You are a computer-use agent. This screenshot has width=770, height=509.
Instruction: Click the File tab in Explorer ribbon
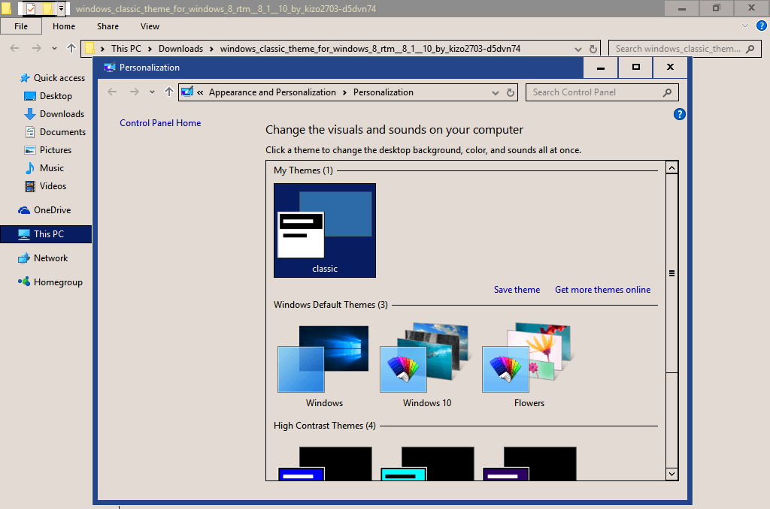tap(20, 26)
